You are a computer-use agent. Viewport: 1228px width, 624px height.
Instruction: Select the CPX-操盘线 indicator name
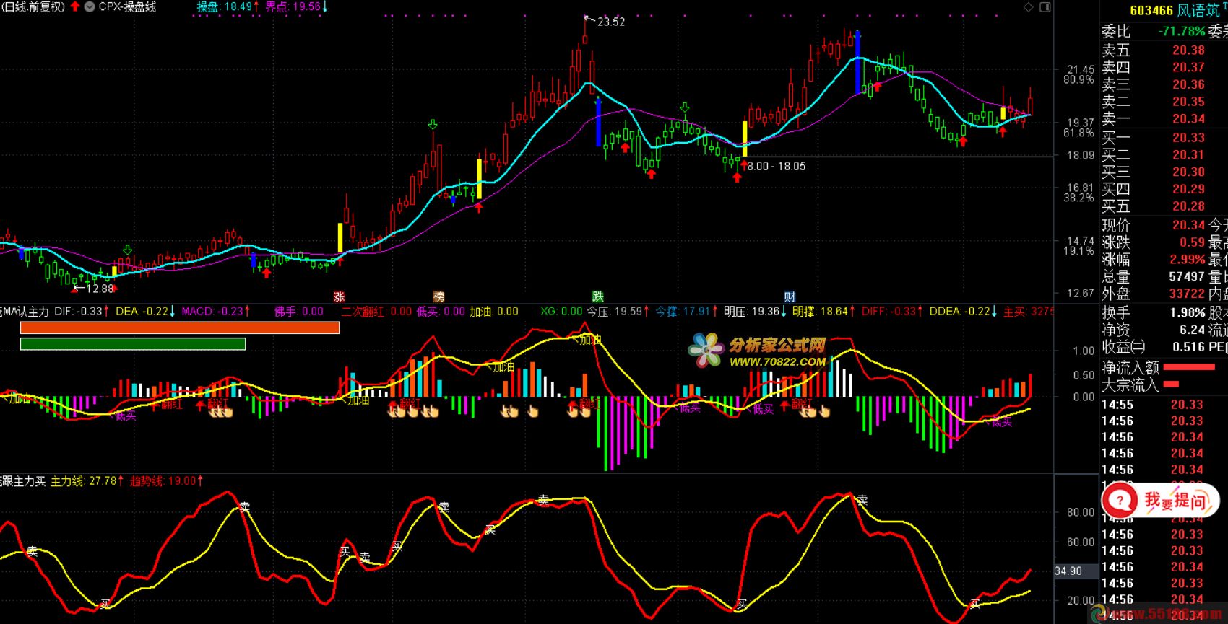click(127, 6)
